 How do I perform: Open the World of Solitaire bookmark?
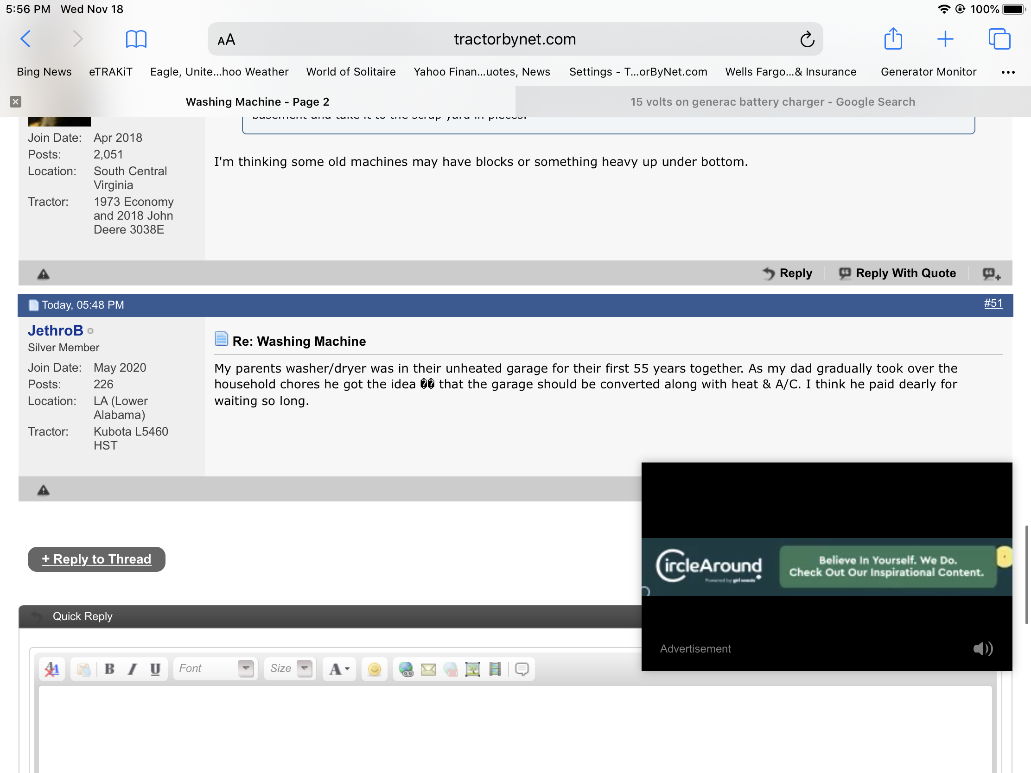click(350, 72)
